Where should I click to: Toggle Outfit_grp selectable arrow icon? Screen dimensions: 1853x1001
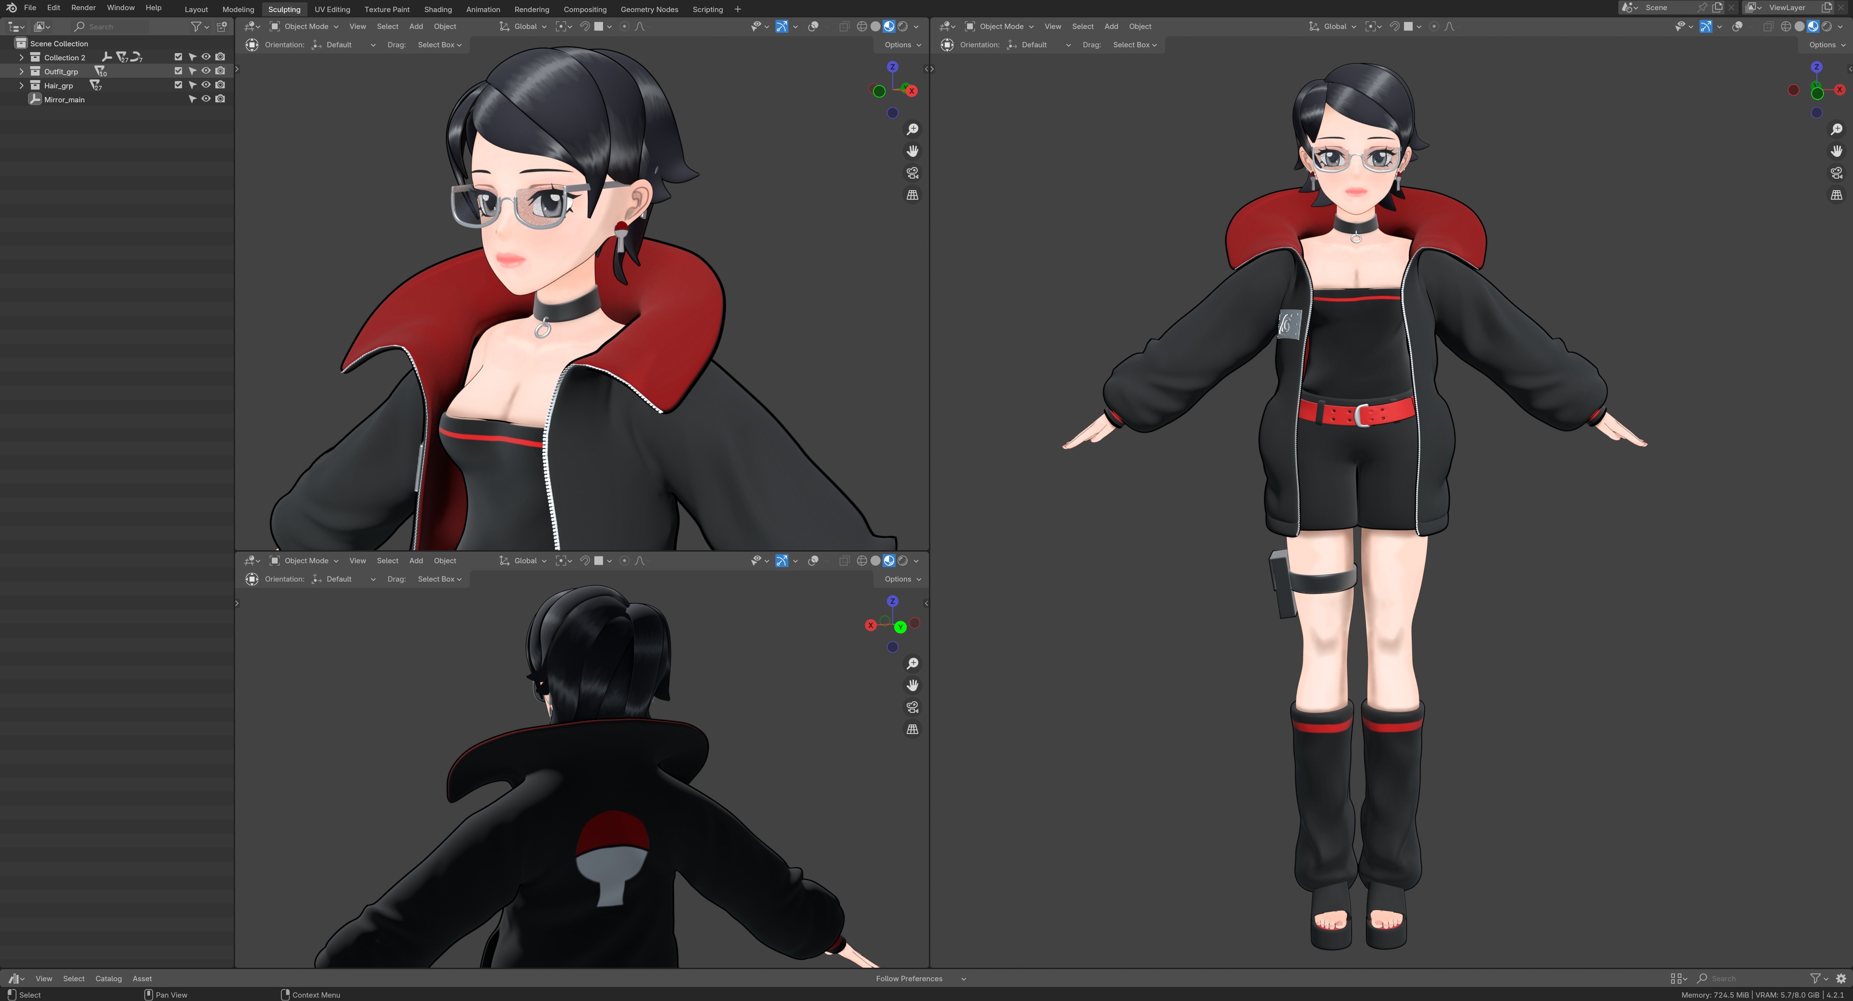tap(192, 71)
